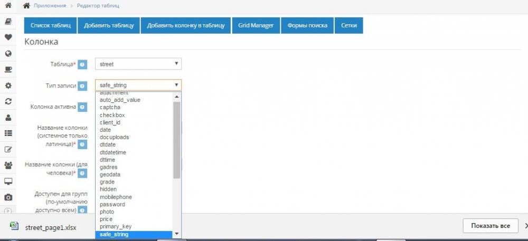
Task: Open Сетки tab
Action: click(x=349, y=25)
